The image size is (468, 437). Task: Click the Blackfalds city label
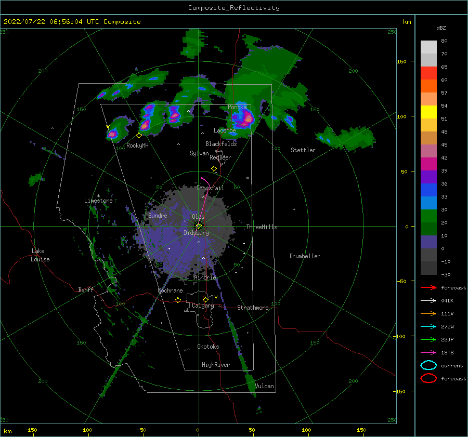coord(221,144)
